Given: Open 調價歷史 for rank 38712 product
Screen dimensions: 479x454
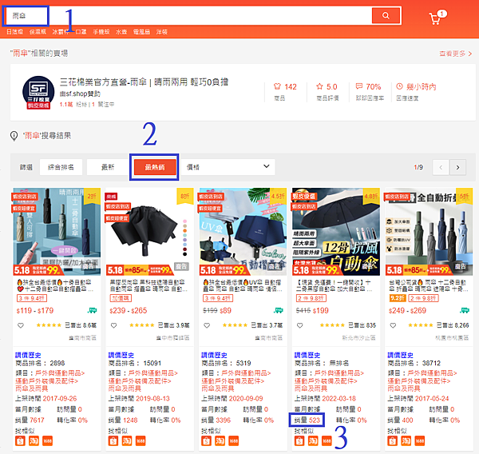Looking at the screenshot, I should click(x=401, y=355).
